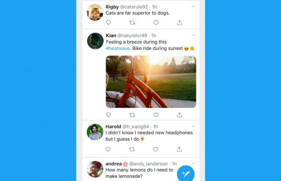Open the #heatwave hashtag link
The height and width of the screenshot is (181, 281).
tap(118, 49)
